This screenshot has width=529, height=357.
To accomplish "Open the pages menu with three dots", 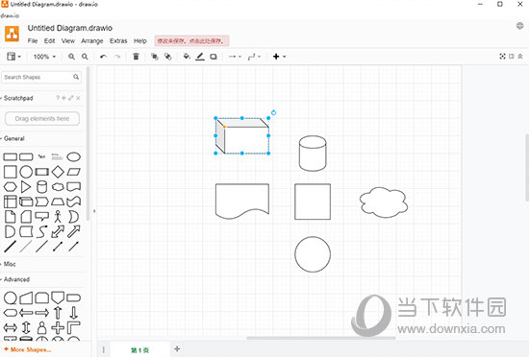I will click(104, 349).
